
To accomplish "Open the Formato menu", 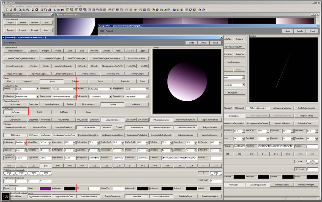I will point(53,6).
